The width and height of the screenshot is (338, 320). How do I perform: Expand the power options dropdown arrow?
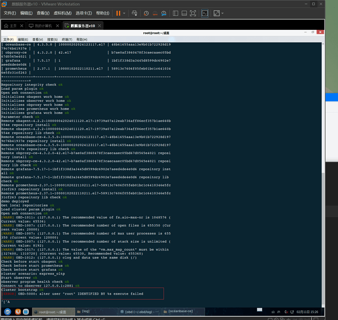click(x=124, y=13)
